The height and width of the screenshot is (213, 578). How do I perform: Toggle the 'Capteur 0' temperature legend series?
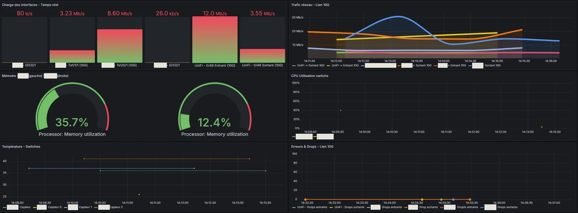47,207
